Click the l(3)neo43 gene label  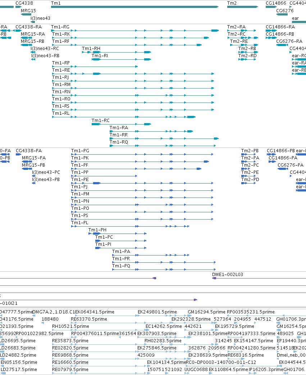coord(40,18)
